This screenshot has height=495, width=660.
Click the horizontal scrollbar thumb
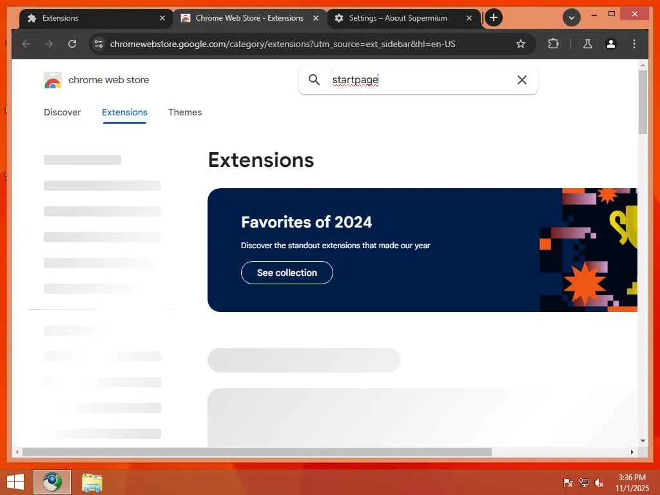[257, 452]
